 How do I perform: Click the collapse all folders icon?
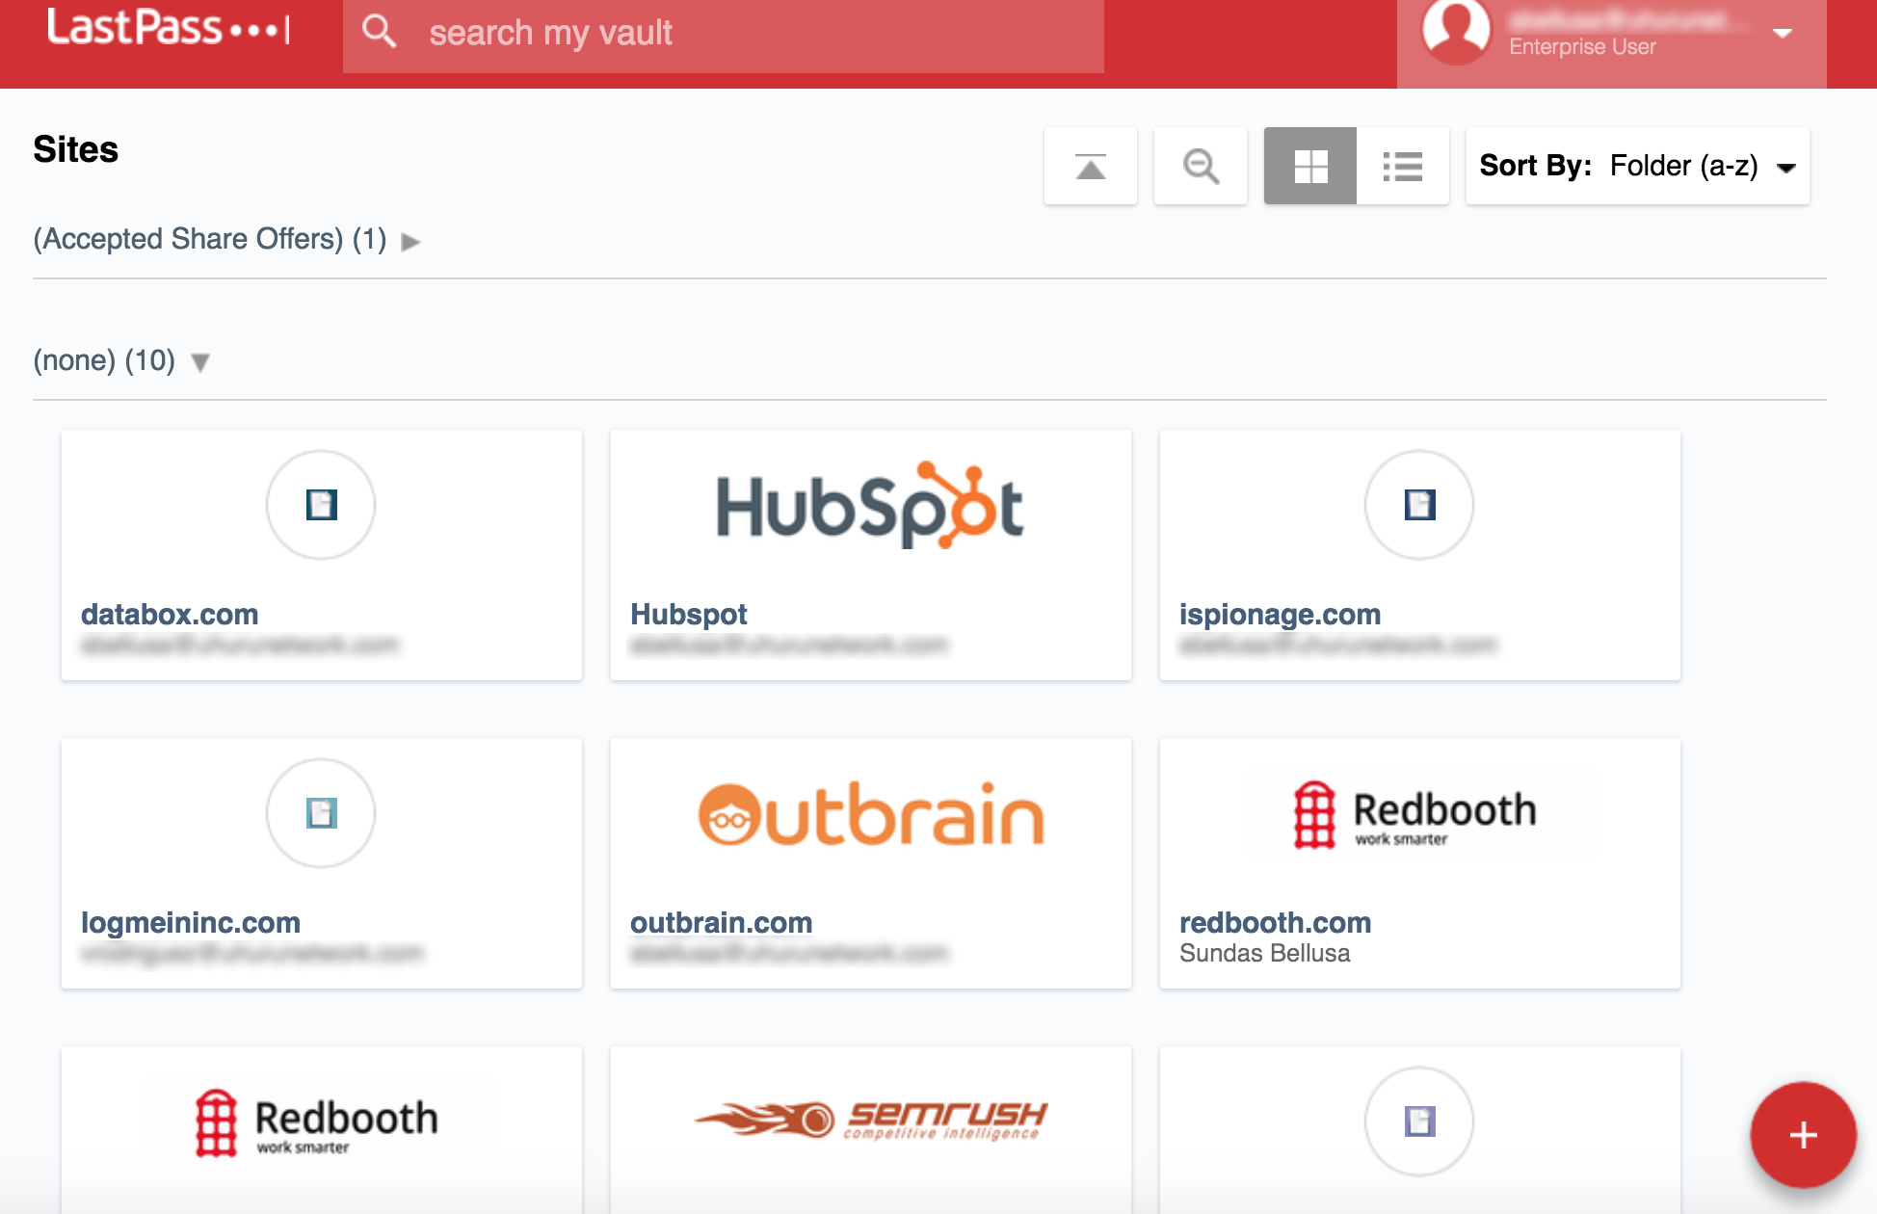click(x=1091, y=166)
